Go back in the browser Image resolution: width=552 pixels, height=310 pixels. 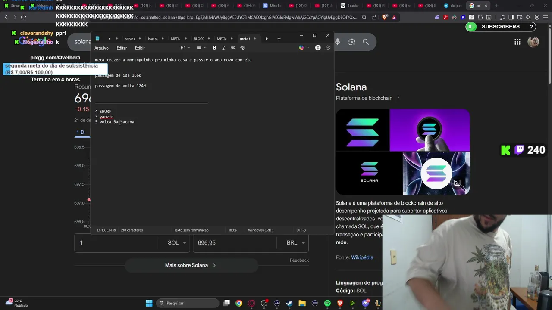[6, 17]
